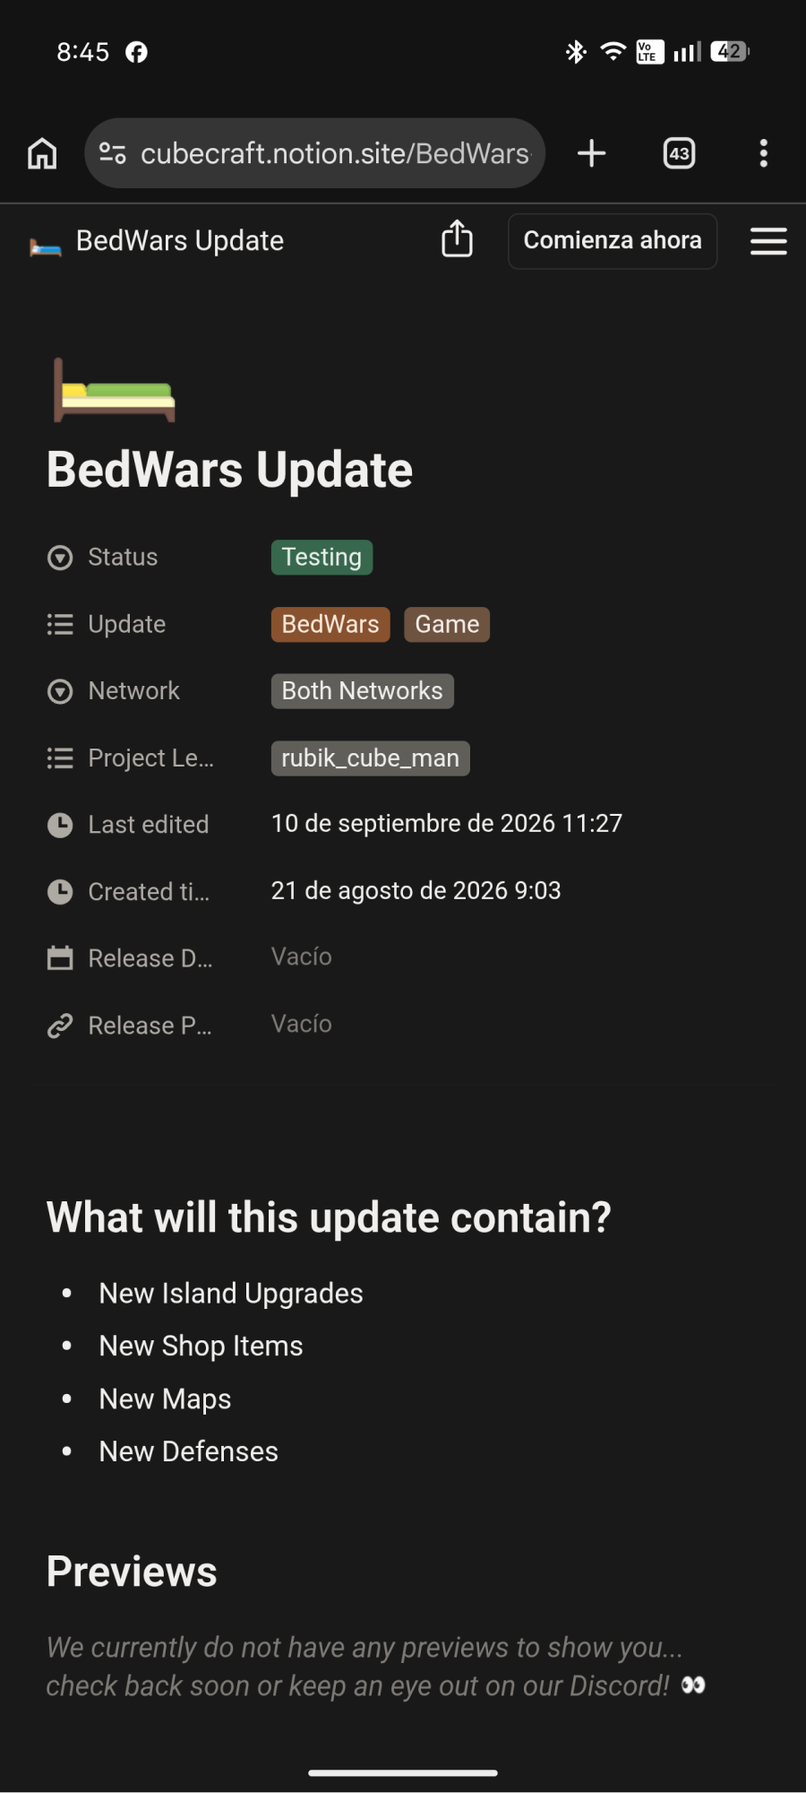Expand the truncated Project Le... property label
The height and width of the screenshot is (1793, 806).
(150, 758)
